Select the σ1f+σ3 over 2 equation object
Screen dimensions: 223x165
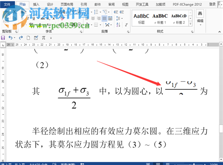coord(74,98)
